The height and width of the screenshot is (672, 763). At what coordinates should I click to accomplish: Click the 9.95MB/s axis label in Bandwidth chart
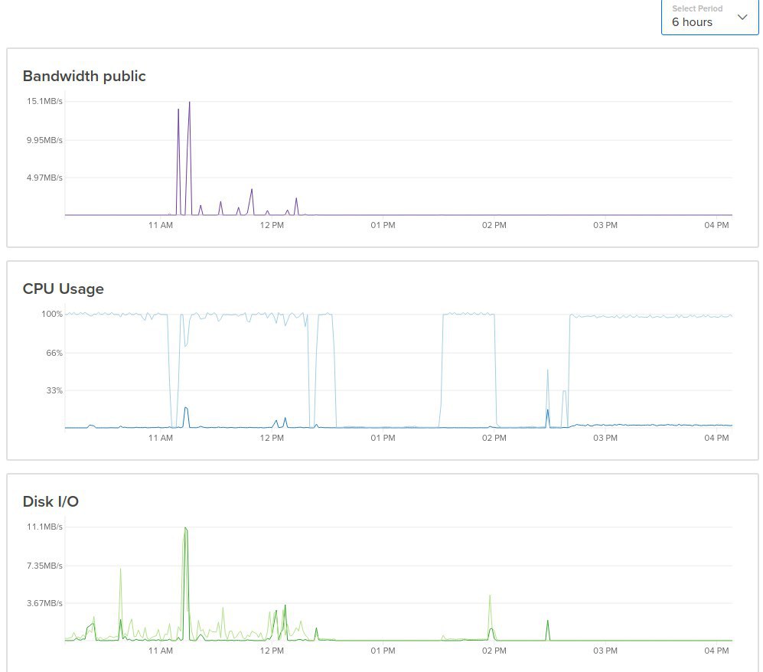(44, 140)
